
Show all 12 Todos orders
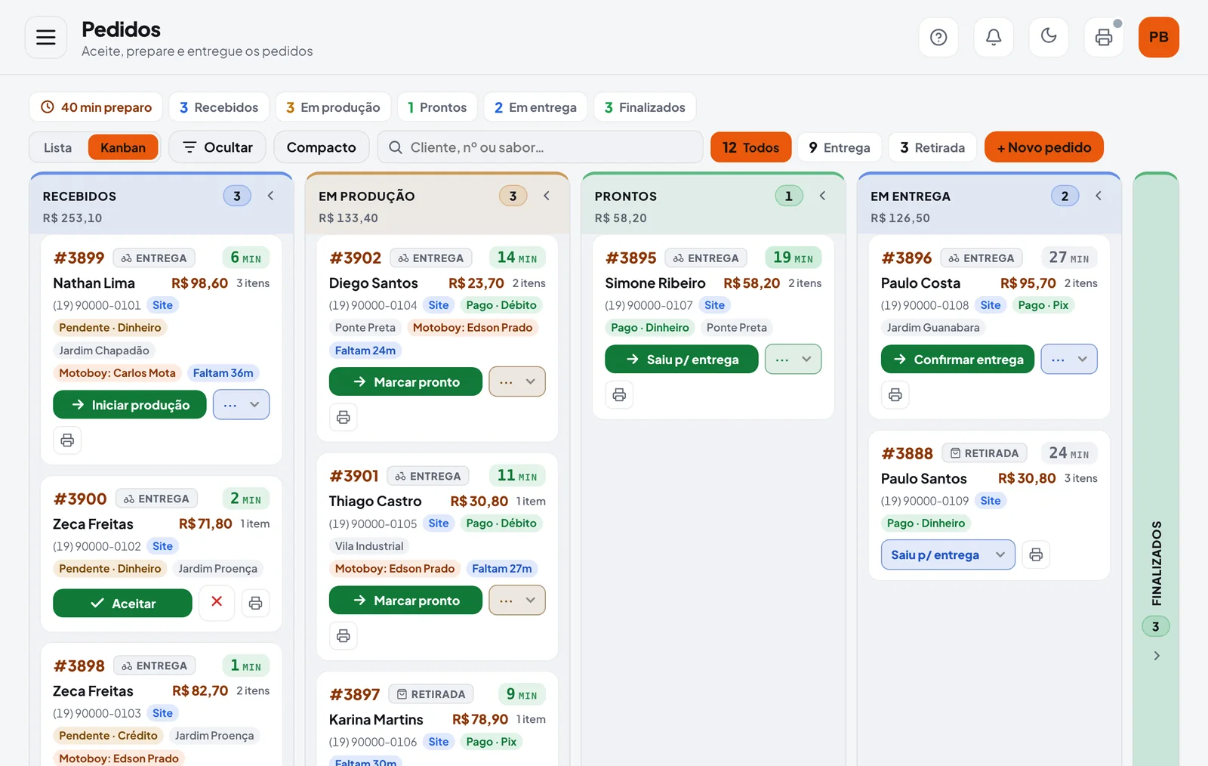tap(750, 147)
